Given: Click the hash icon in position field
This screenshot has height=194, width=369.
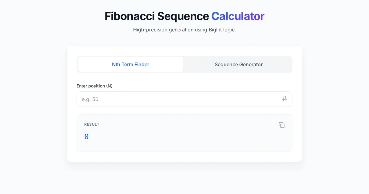Looking at the screenshot, I should pos(284,99).
